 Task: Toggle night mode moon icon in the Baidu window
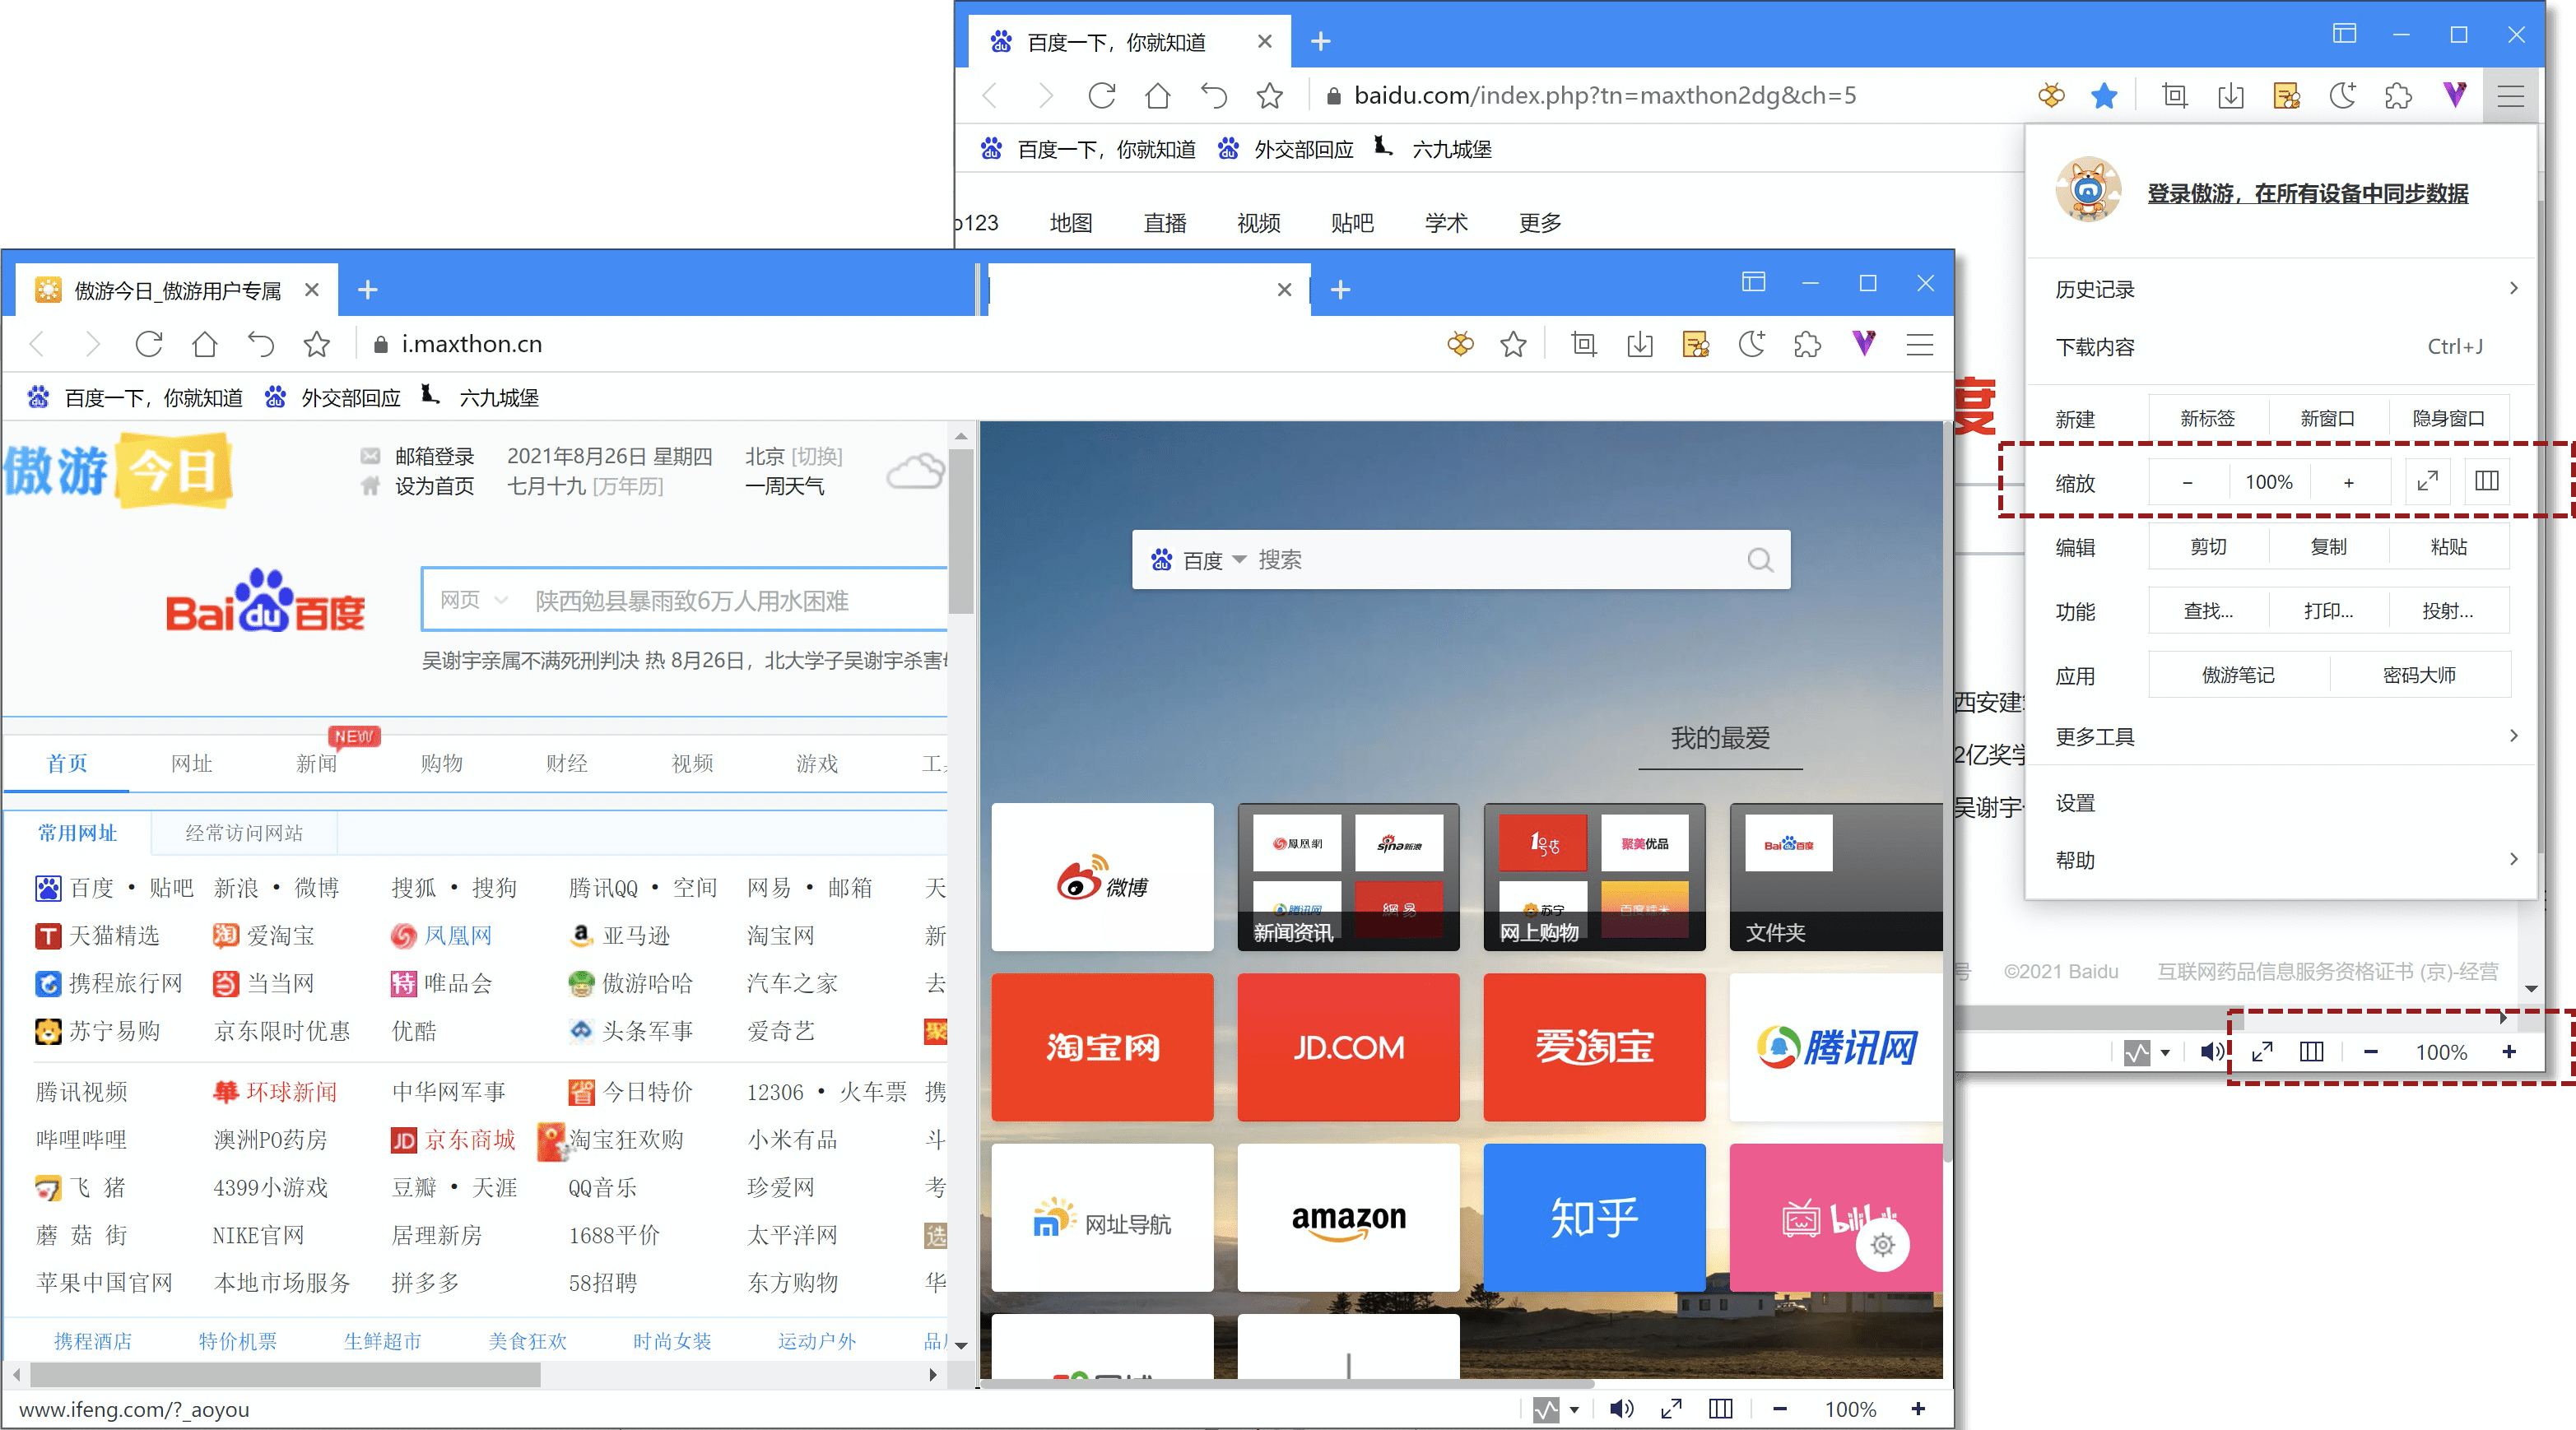point(2342,96)
